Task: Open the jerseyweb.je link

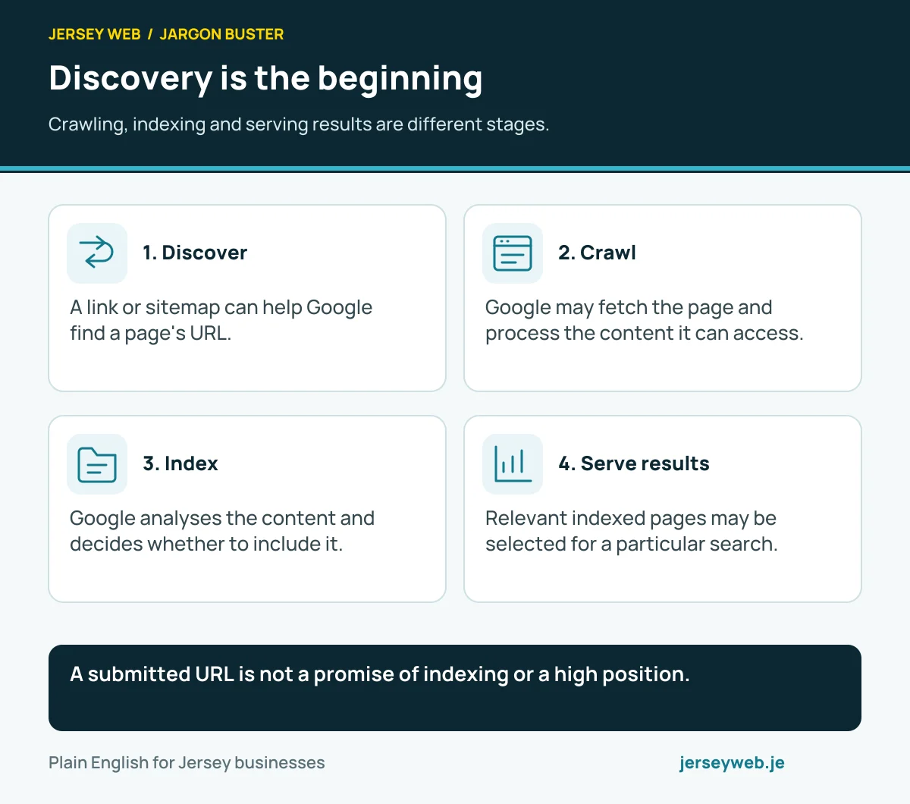Action: 732,763
